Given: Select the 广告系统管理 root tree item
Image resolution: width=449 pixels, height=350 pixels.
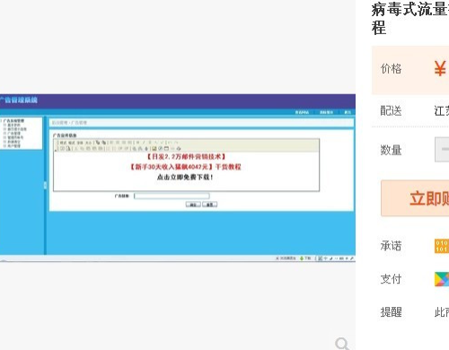Looking at the screenshot, I should click(x=13, y=121).
